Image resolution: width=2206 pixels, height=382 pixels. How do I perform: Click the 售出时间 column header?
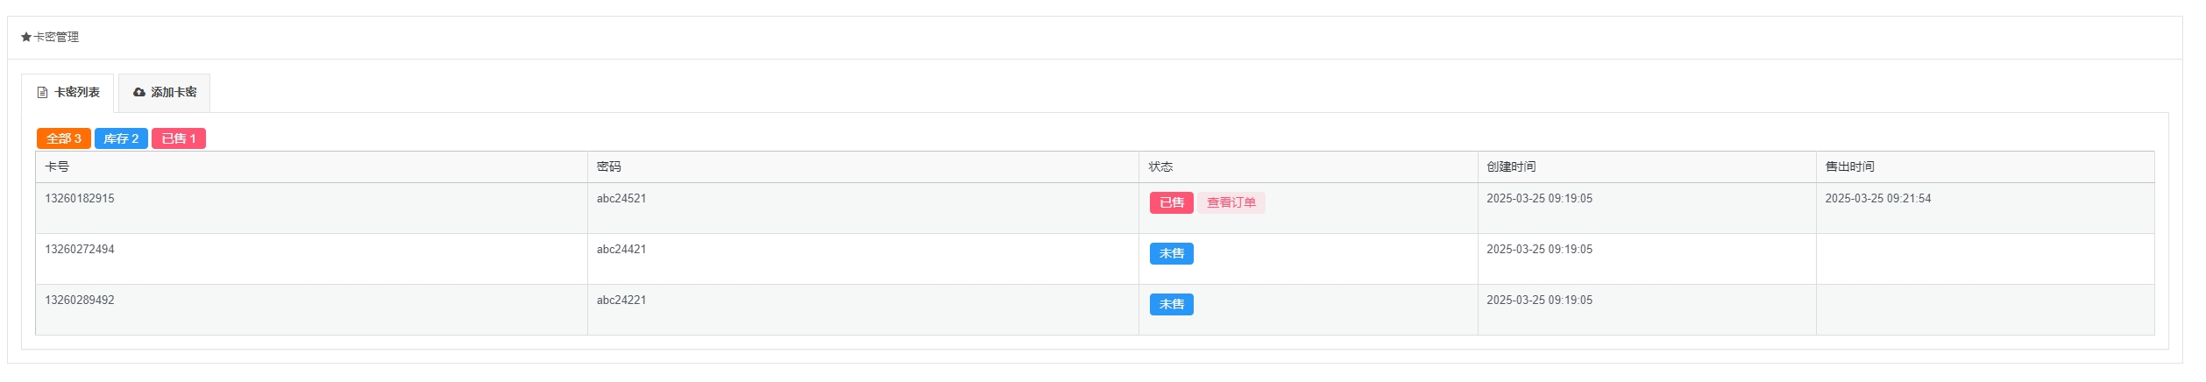point(1849,166)
